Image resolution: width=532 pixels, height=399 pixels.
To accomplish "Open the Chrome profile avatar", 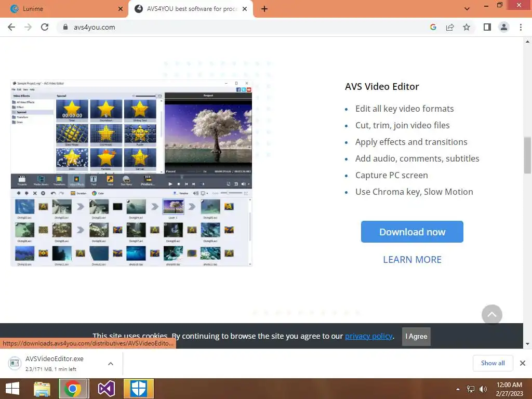I will coord(504,27).
